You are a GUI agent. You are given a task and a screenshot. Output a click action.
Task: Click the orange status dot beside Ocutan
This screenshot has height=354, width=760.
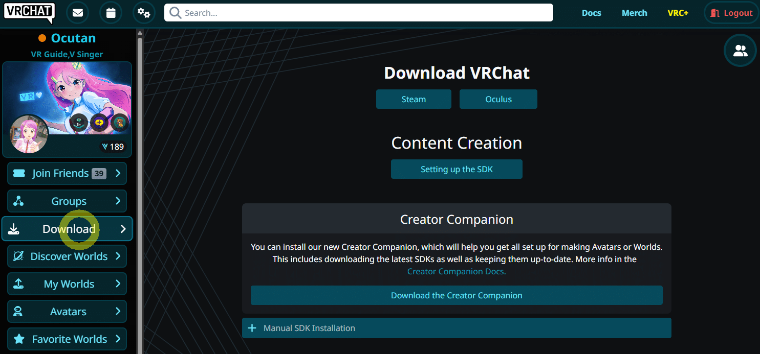click(42, 38)
